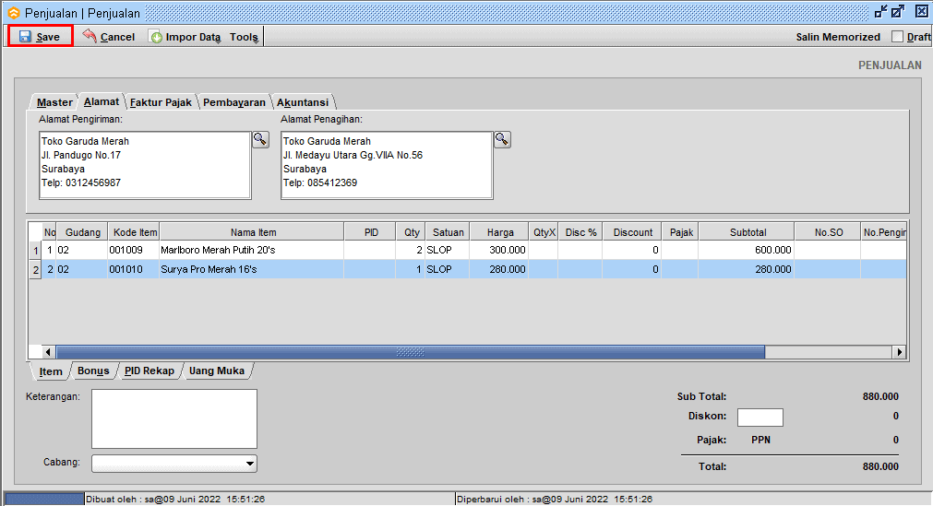The height and width of the screenshot is (506, 933).
Task: Click the Save floppy disk icon
Action: (x=25, y=37)
